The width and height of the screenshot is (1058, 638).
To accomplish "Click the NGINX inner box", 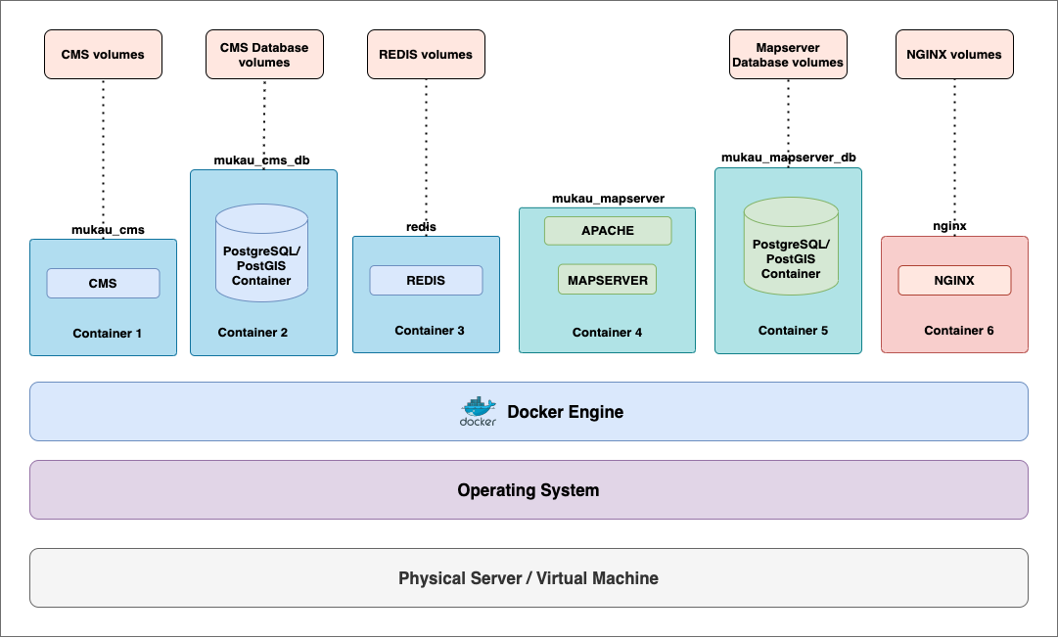I will (954, 281).
